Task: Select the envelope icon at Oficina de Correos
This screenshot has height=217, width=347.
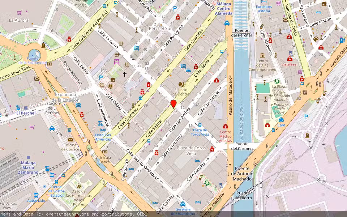Action: [70, 140]
